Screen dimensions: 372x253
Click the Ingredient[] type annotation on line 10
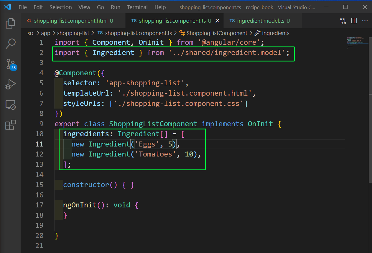pyautogui.click(x=143, y=134)
